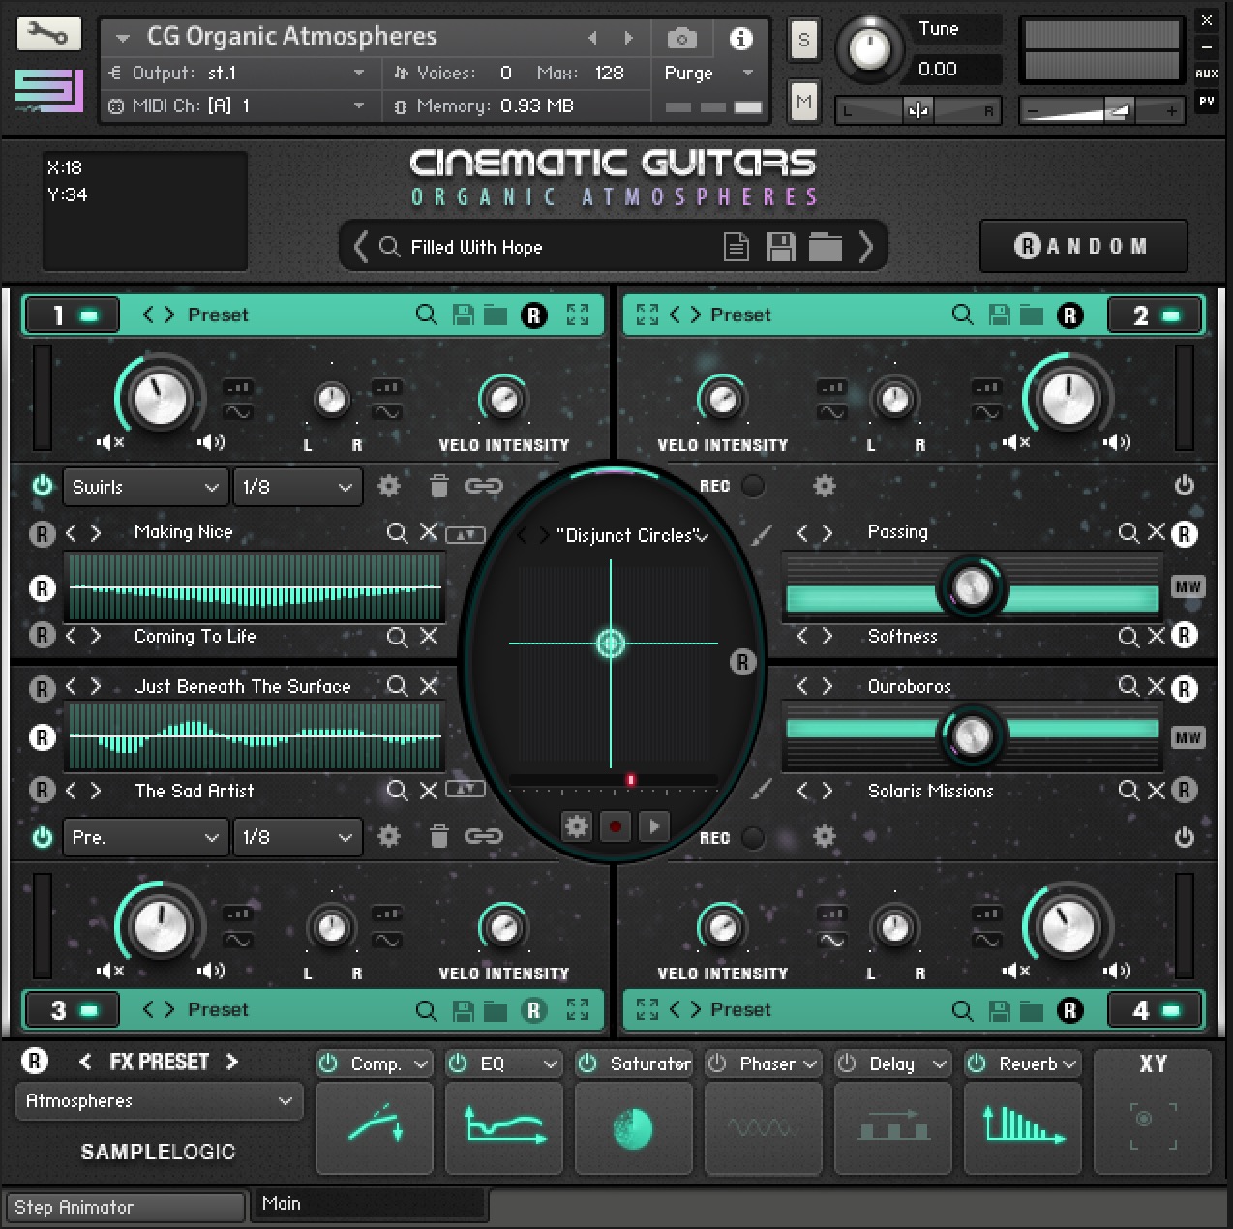Image resolution: width=1233 pixels, height=1229 pixels.
Task: Enable the Delay effect power
Action: click(847, 1064)
